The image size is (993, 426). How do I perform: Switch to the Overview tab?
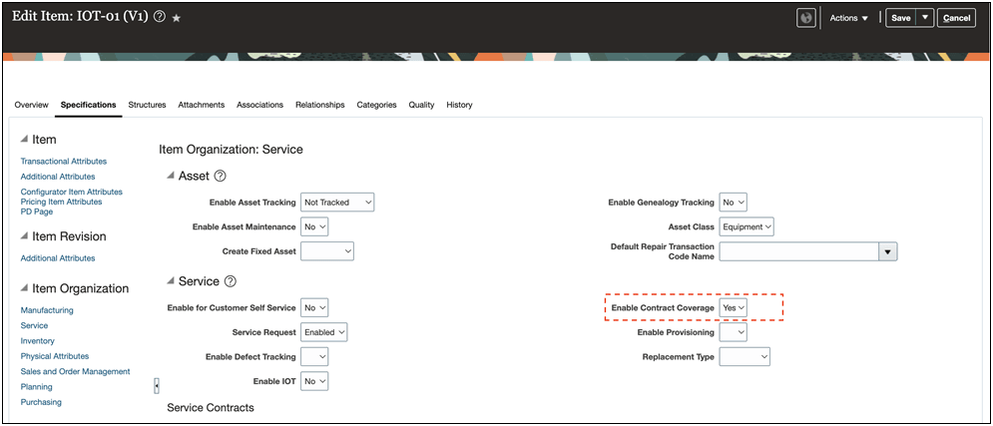point(32,105)
